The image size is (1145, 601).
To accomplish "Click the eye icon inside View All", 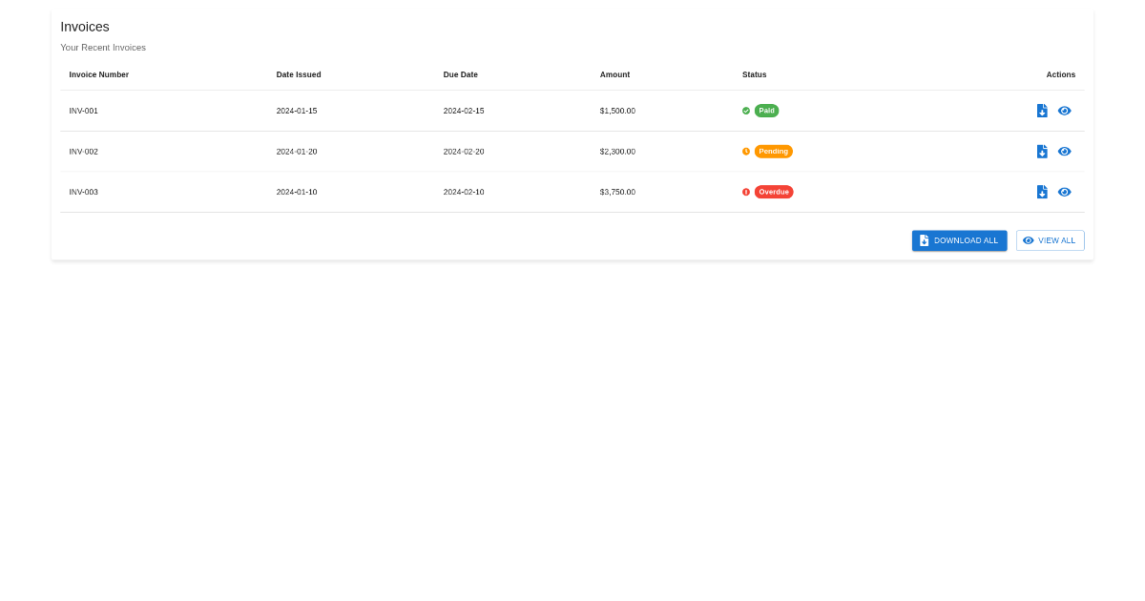I will (x=1028, y=240).
